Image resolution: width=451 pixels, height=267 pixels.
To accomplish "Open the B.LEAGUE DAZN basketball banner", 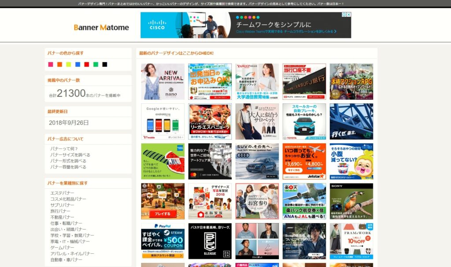I will [x=210, y=241].
